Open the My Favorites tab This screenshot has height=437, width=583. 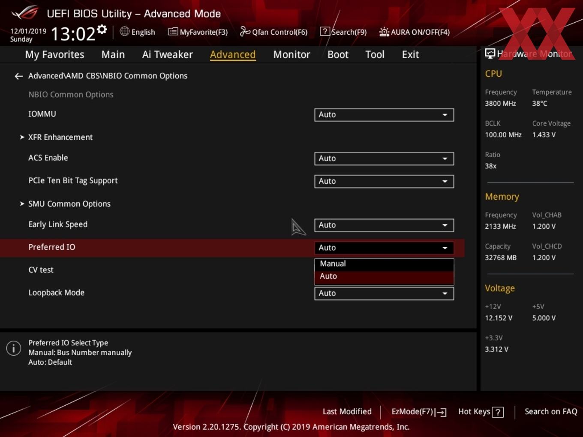click(54, 54)
